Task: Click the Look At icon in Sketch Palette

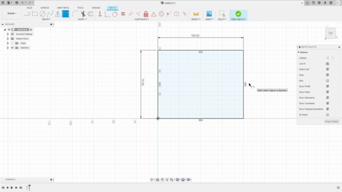Action: pyautogui.click(x=328, y=64)
